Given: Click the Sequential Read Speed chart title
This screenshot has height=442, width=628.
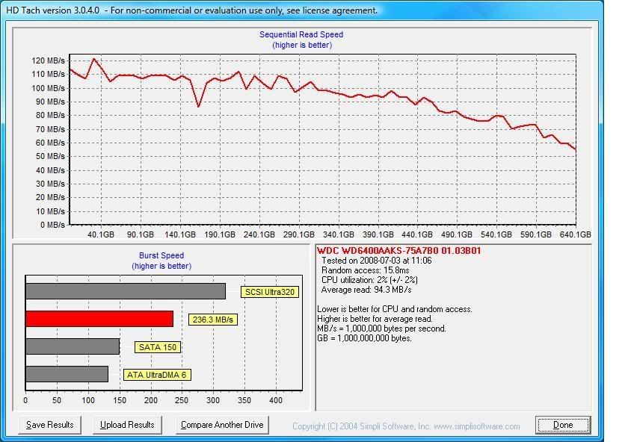Looking at the screenshot, I should tap(301, 35).
